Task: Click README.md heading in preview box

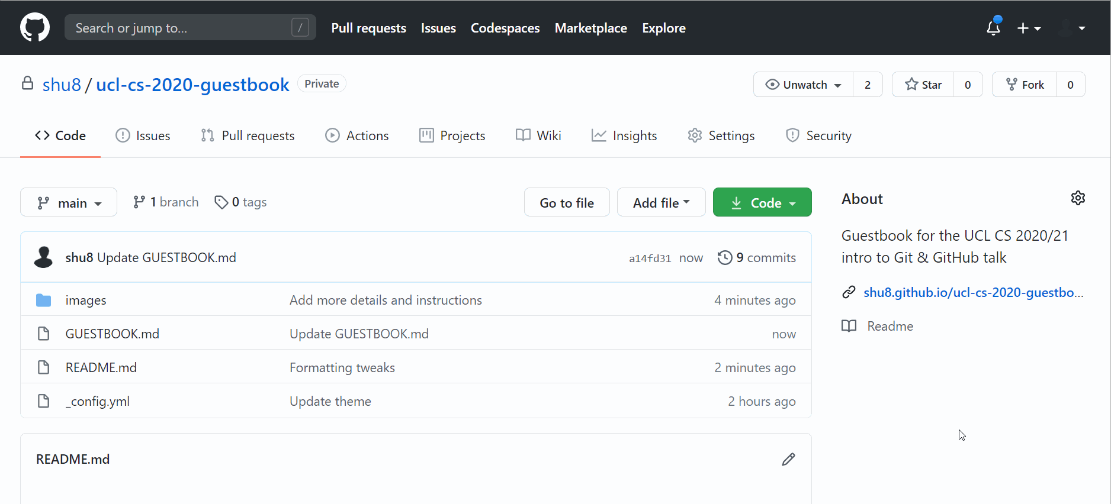Action: [x=73, y=459]
